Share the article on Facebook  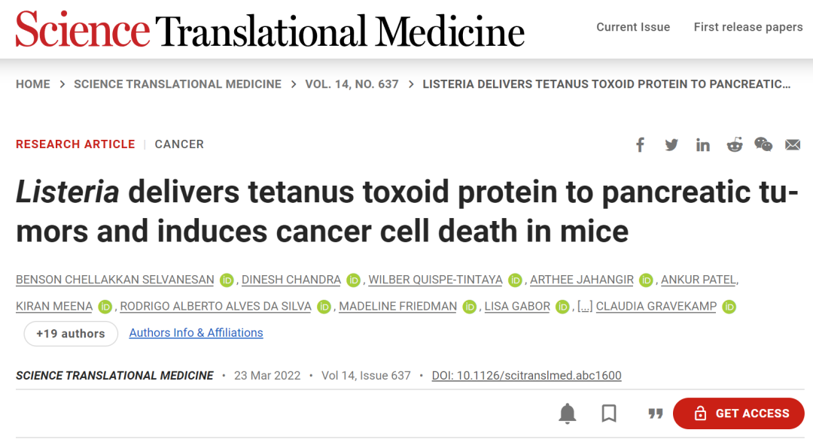[641, 144]
